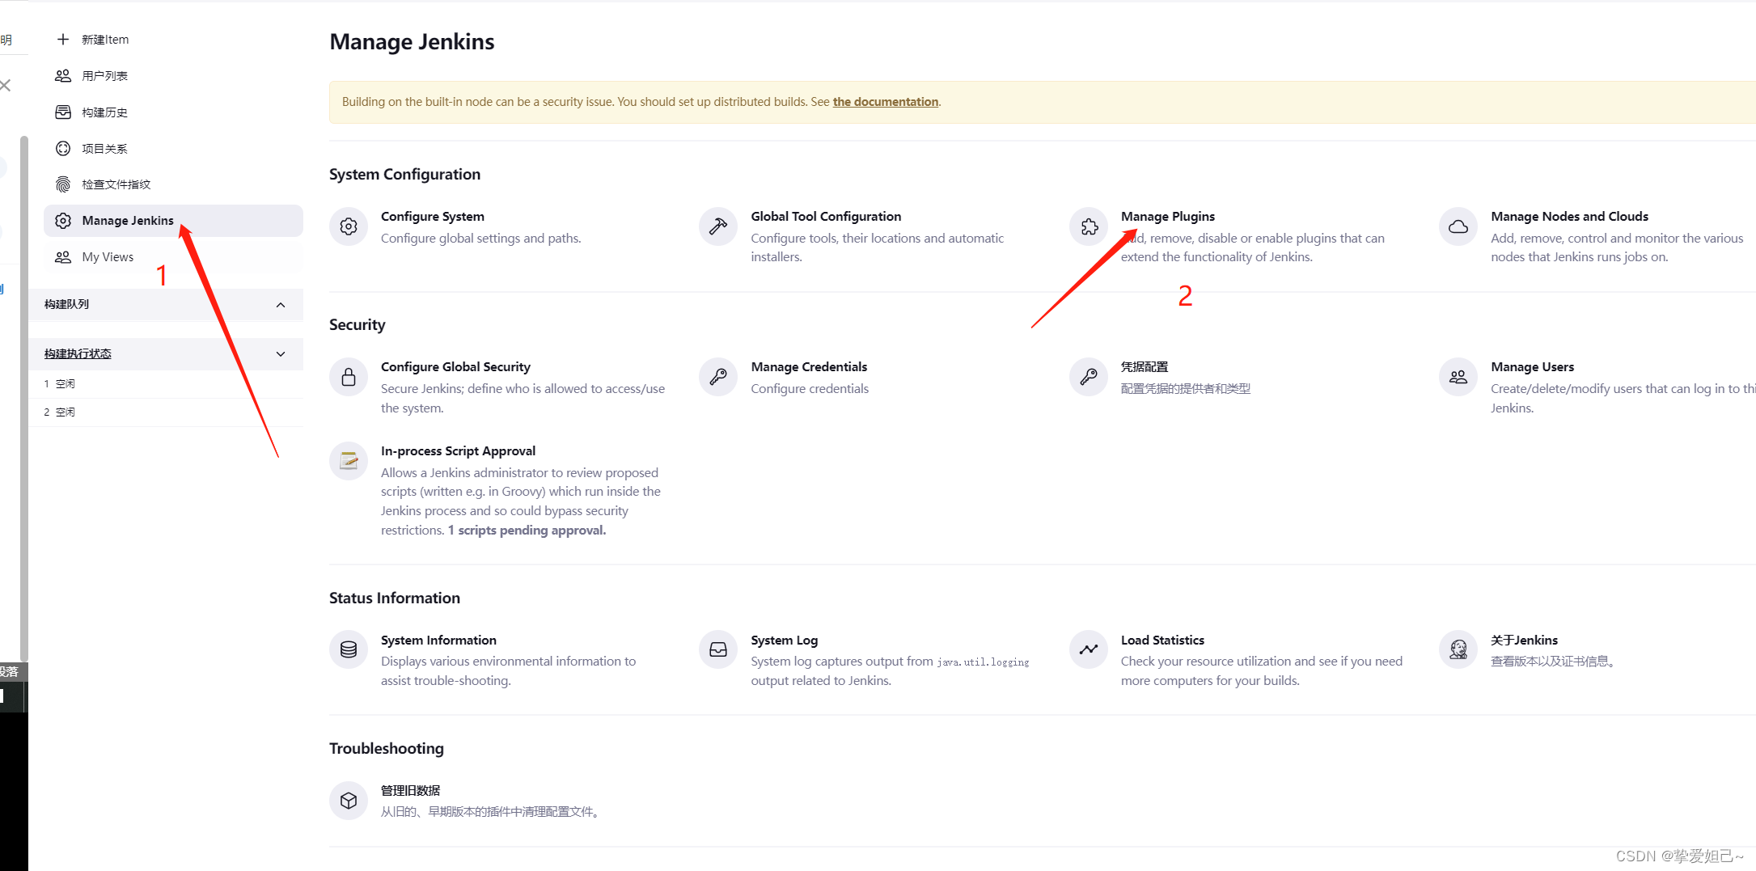This screenshot has width=1756, height=871.
Task: Click the 构建历史 inbox icon
Action: pyautogui.click(x=63, y=112)
